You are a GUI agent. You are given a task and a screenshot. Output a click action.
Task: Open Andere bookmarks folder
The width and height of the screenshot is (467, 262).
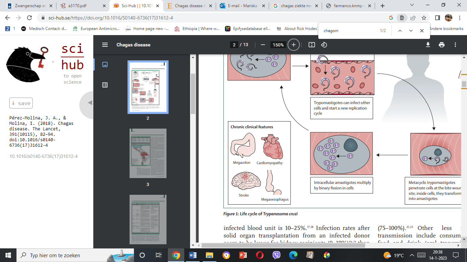point(446,29)
